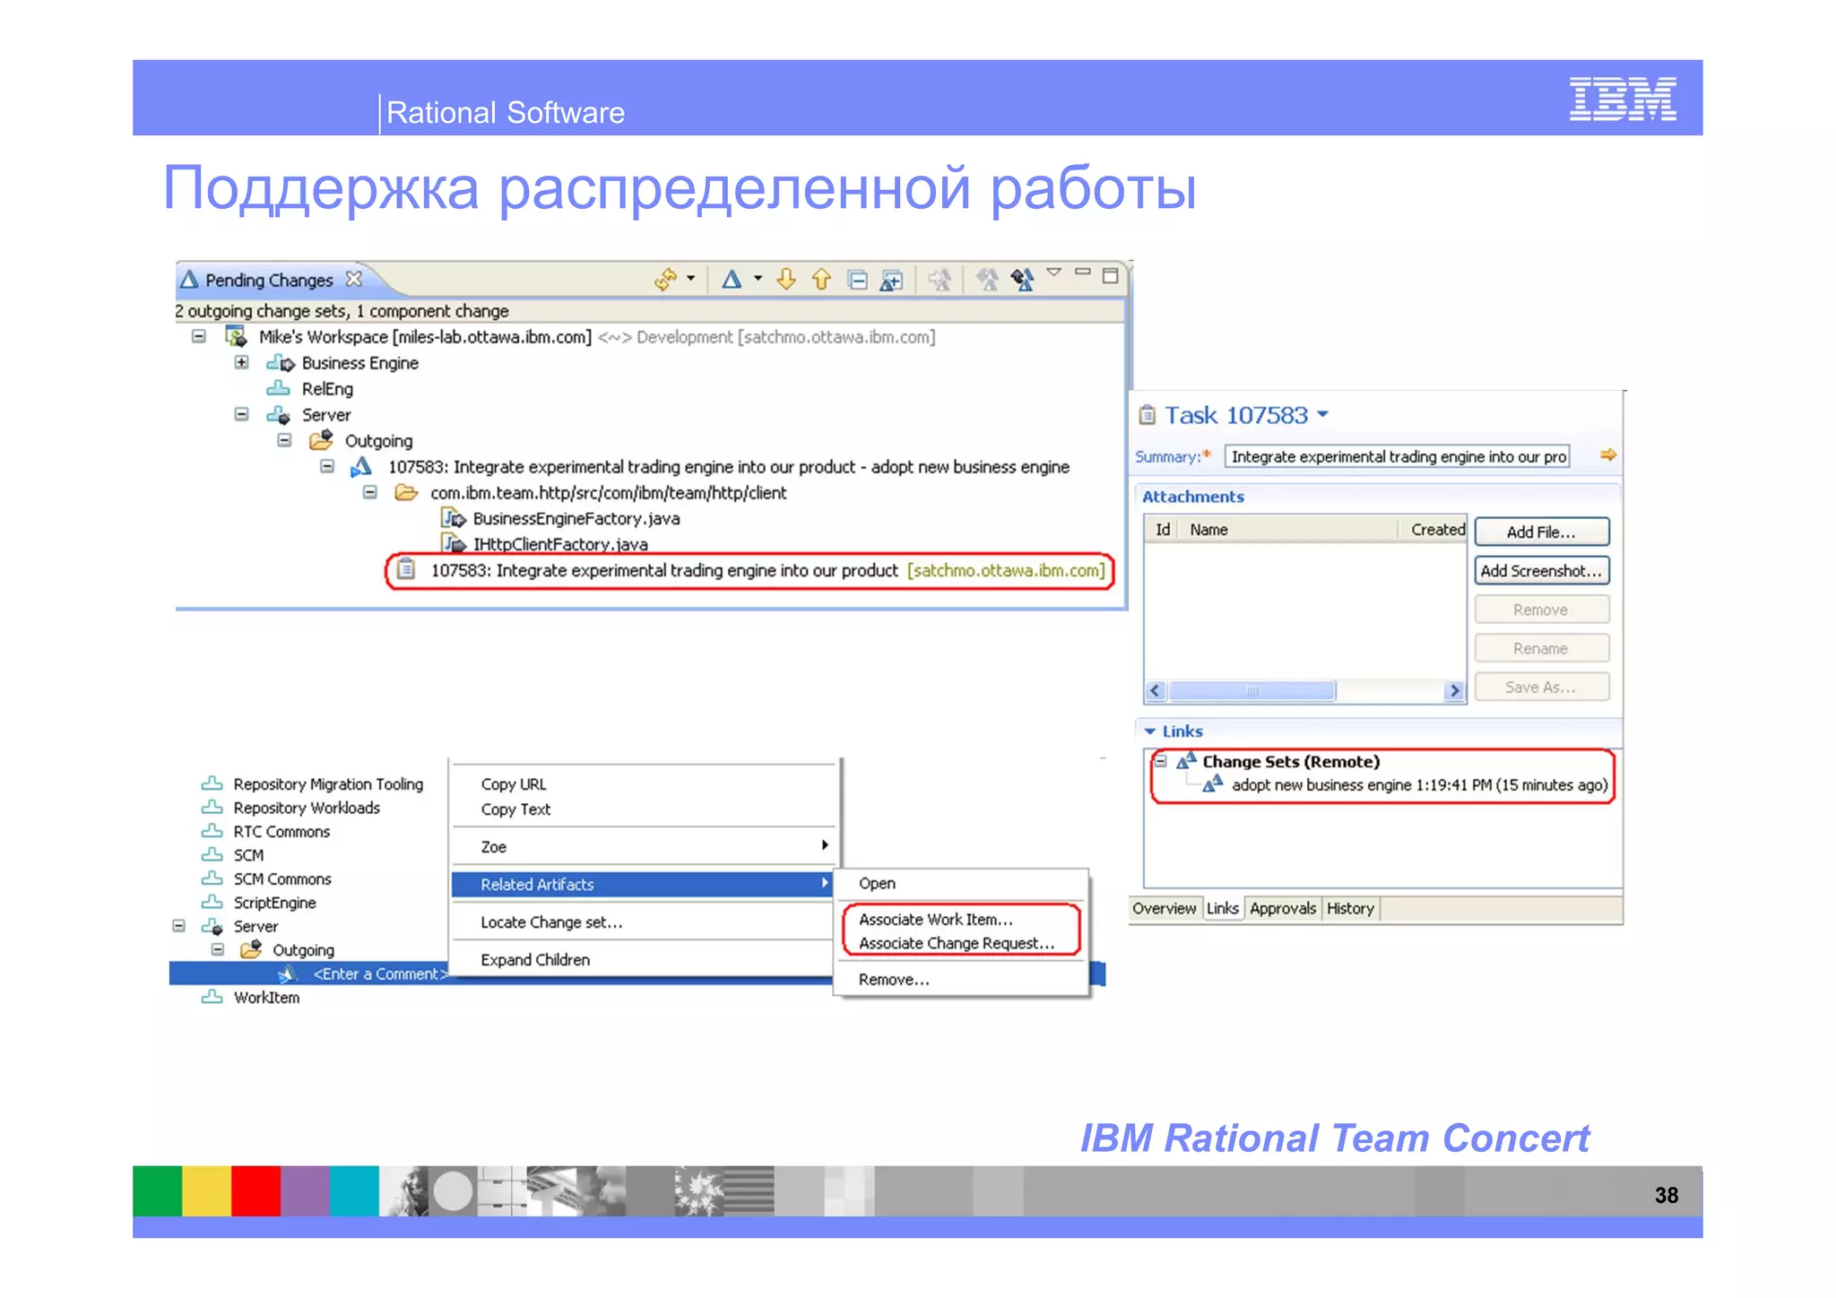Open the Pending Changes view menu triangle
1836x1298 pixels.
(1054, 272)
